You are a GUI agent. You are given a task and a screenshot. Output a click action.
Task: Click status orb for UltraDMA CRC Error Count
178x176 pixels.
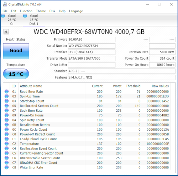7,162
